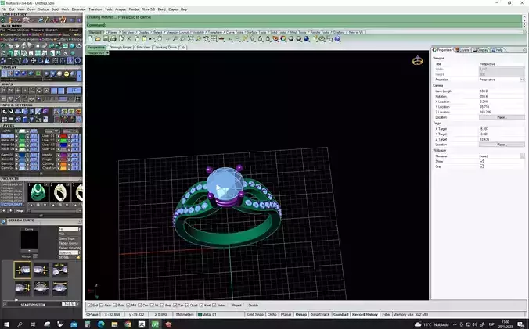Click the Start Position value field
529x329 pixels.
(69, 305)
